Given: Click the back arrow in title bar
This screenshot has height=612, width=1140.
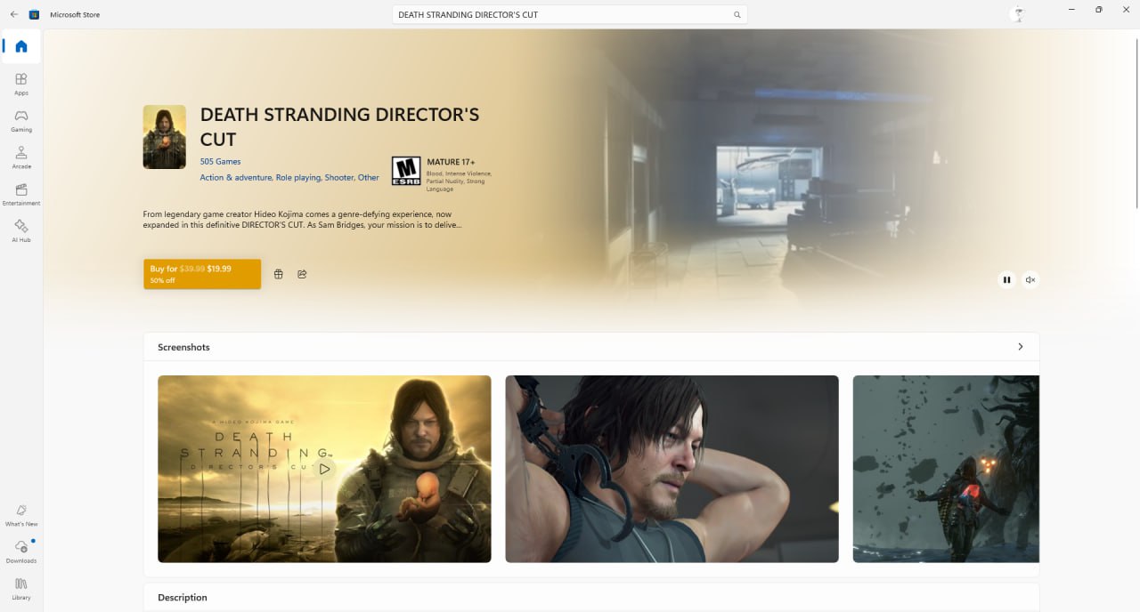Looking at the screenshot, I should [x=13, y=14].
